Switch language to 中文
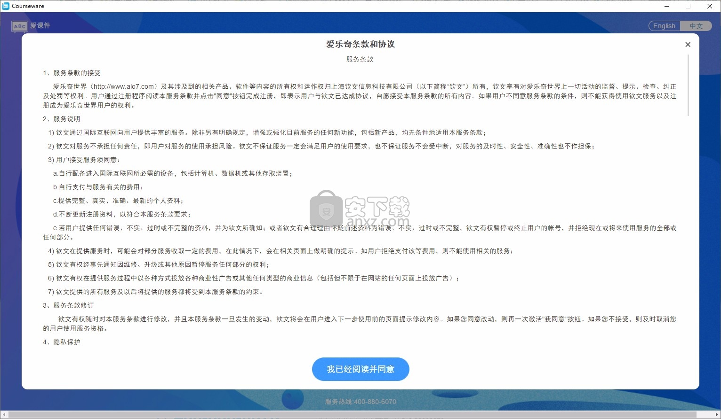 [x=696, y=26]
